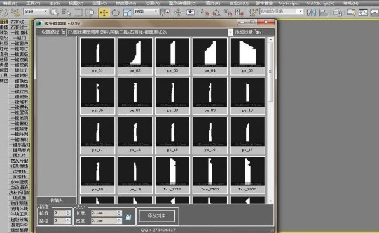Click the 一键马赛克 script button
379x233 pixels.
pos(19,150)
